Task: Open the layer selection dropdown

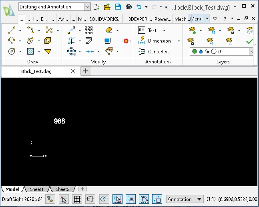Action: click(251, 51)
